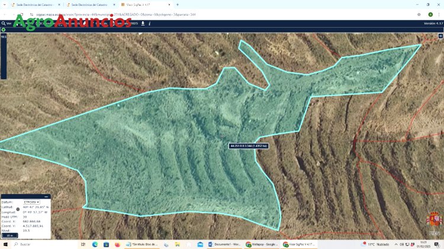Switch to the Visor SigPac V 4.17 tab
Image resolution: width=444 pixels, height=249 pixels.
(x=146, y=5)
